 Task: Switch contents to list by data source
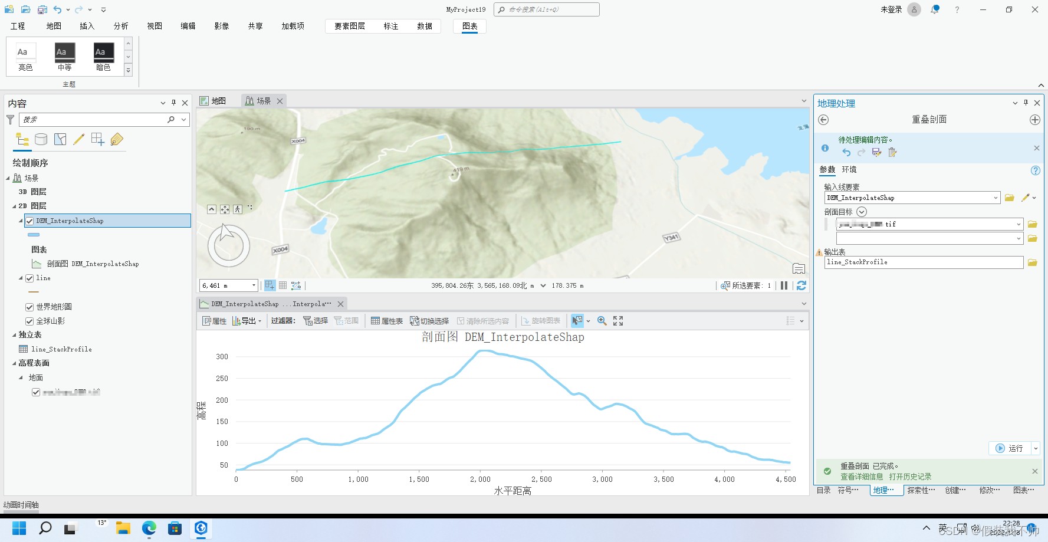coord(41,139)
